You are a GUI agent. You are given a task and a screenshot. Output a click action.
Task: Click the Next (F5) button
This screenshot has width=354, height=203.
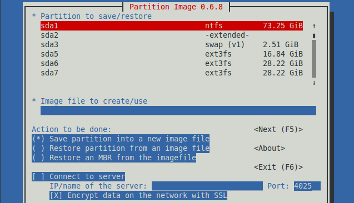[x=278, y=129]
